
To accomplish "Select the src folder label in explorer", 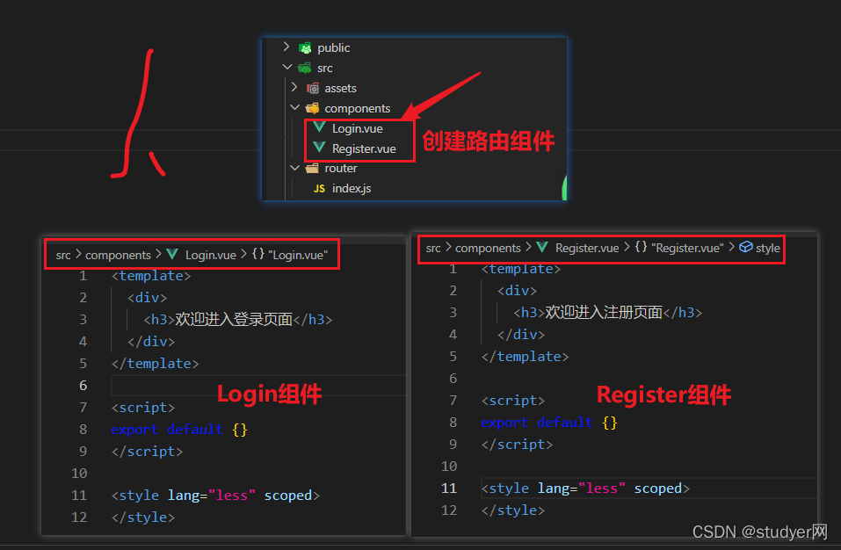I will tap(325, 68).
